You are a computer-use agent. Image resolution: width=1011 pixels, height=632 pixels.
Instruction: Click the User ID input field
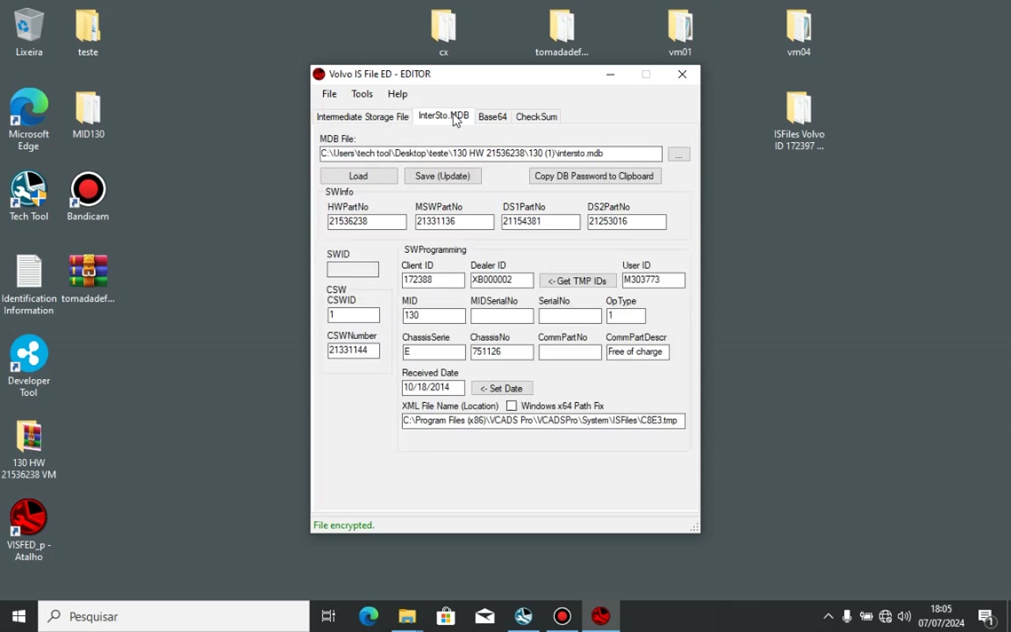[653, 280]
